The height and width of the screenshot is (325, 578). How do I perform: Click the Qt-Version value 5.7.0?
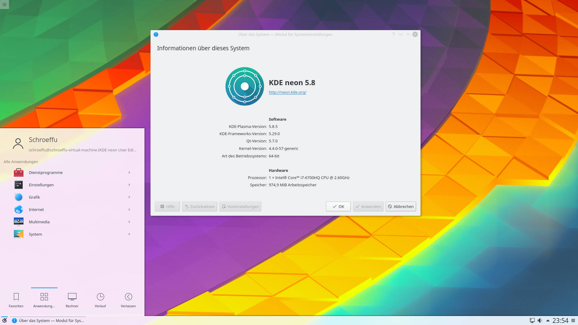pyautogui.click(x=273, y=141)
